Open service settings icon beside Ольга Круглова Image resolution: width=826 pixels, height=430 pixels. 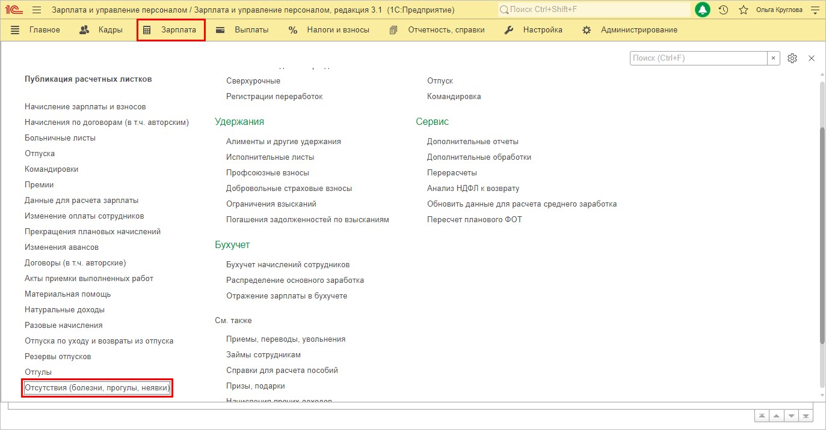click(815, 10)
